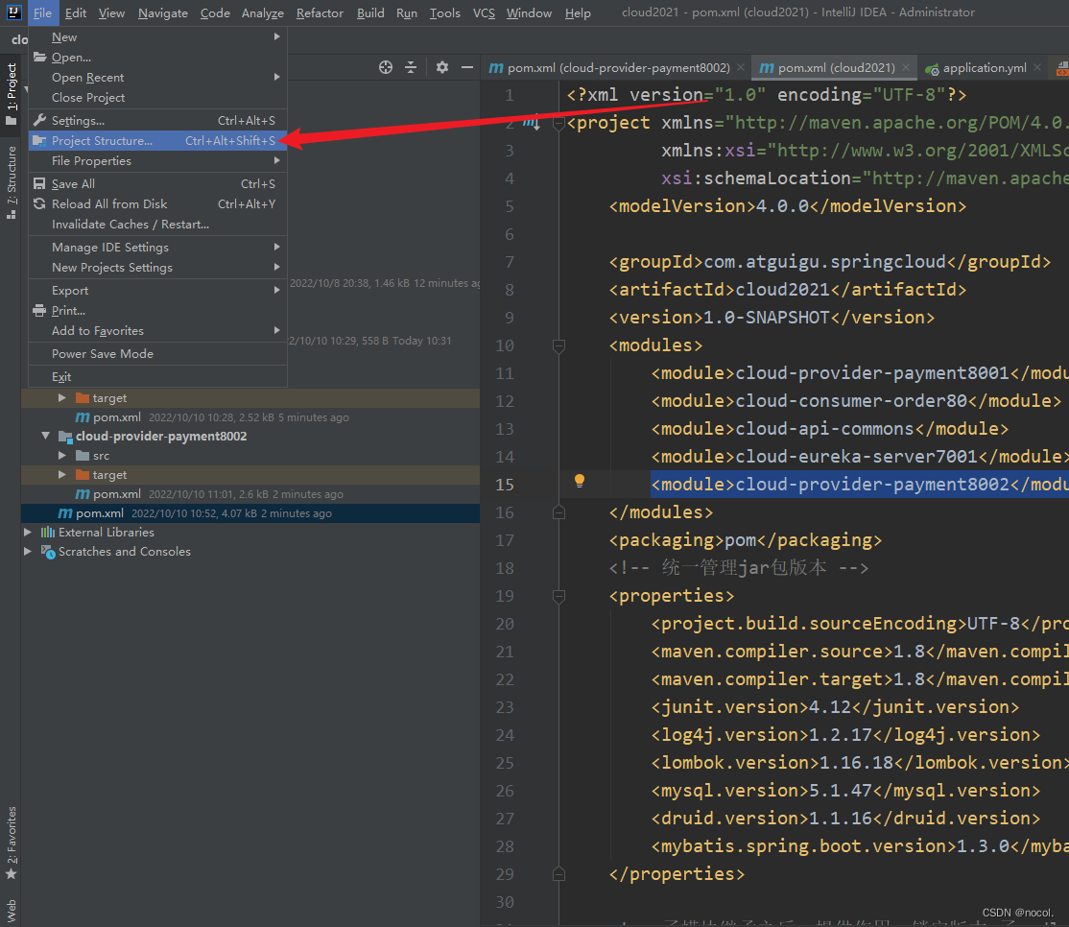Expand Open Recent submenu
The width and height of the screenshot is (1069, 927).
(157, 77)
